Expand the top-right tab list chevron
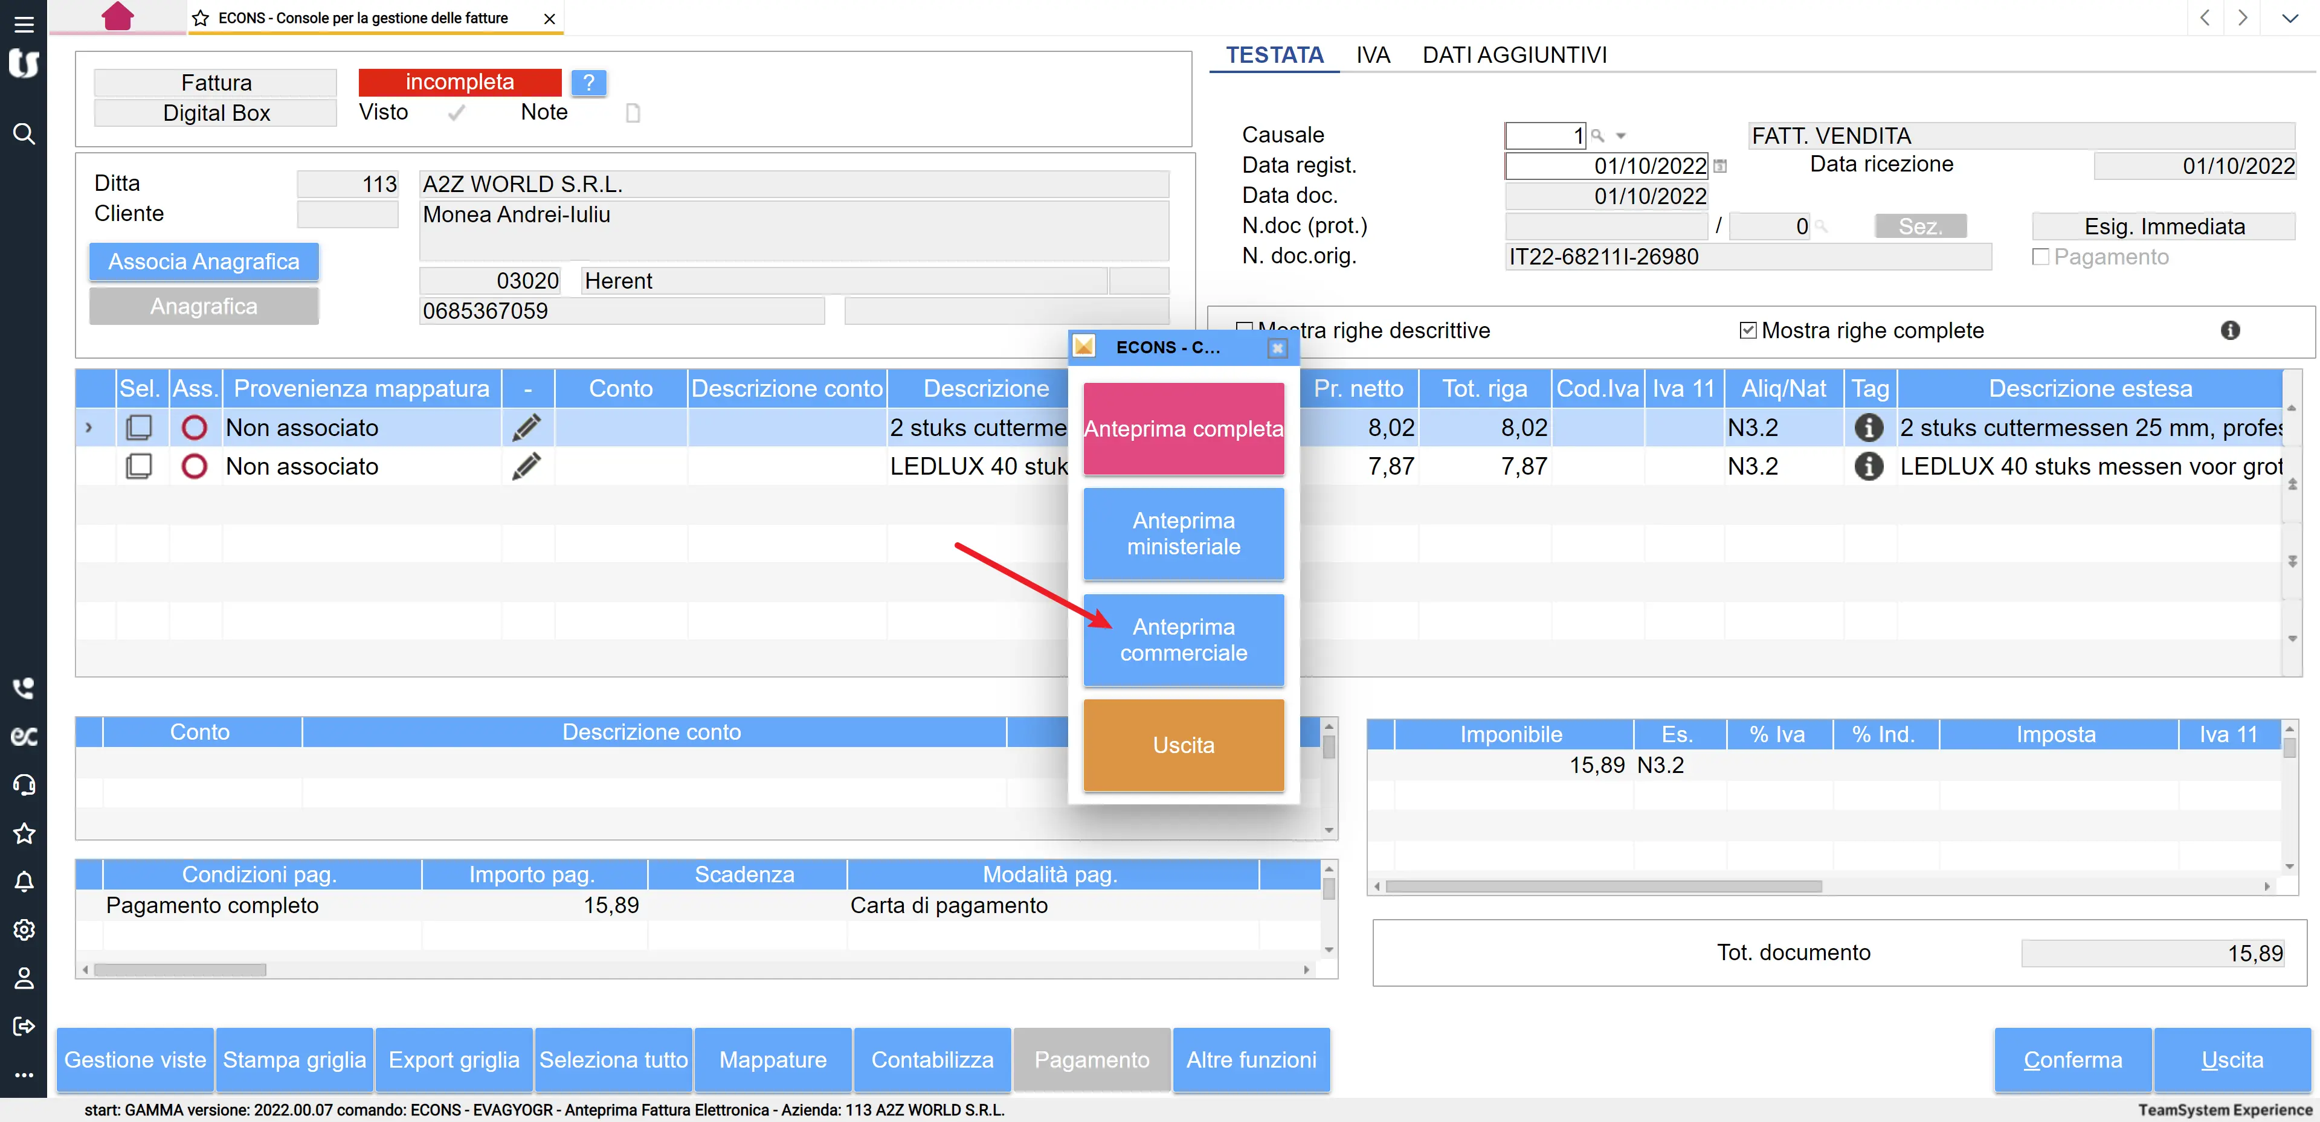This screenshot has height=1122, width=2320. pyautogui.click(x=2289, y=18)
